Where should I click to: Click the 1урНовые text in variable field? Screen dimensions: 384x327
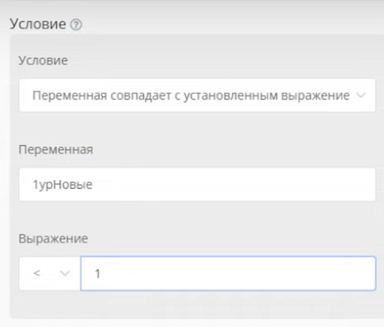click(x=62, y=185)
